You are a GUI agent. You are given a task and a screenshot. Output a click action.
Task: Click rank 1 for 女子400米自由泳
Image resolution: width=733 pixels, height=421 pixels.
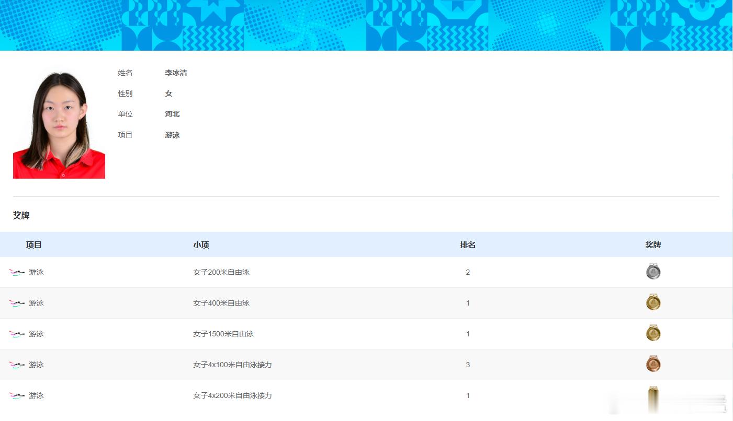[468, 303]
